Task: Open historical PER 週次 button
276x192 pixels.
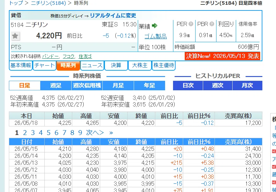Action: [x=218, y=86]
